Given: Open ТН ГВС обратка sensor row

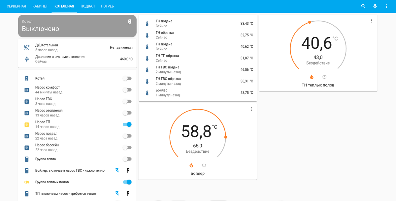Looking at the screenshot, I should (x=198, y=81).
